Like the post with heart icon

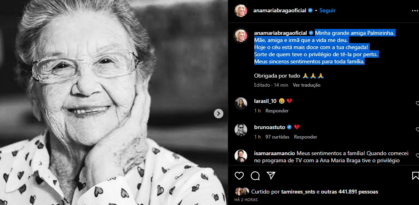tap(239, 176)
